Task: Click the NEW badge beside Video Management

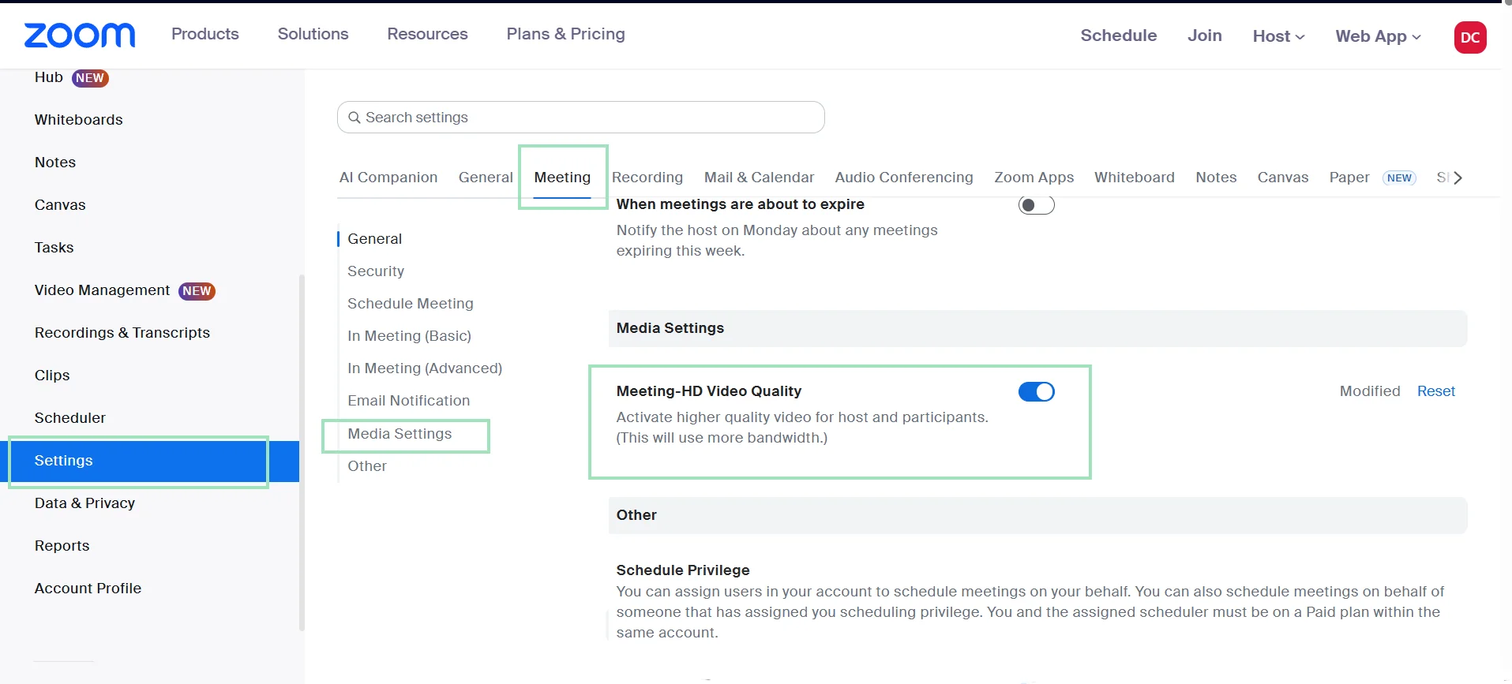Action: click(197, 291)
